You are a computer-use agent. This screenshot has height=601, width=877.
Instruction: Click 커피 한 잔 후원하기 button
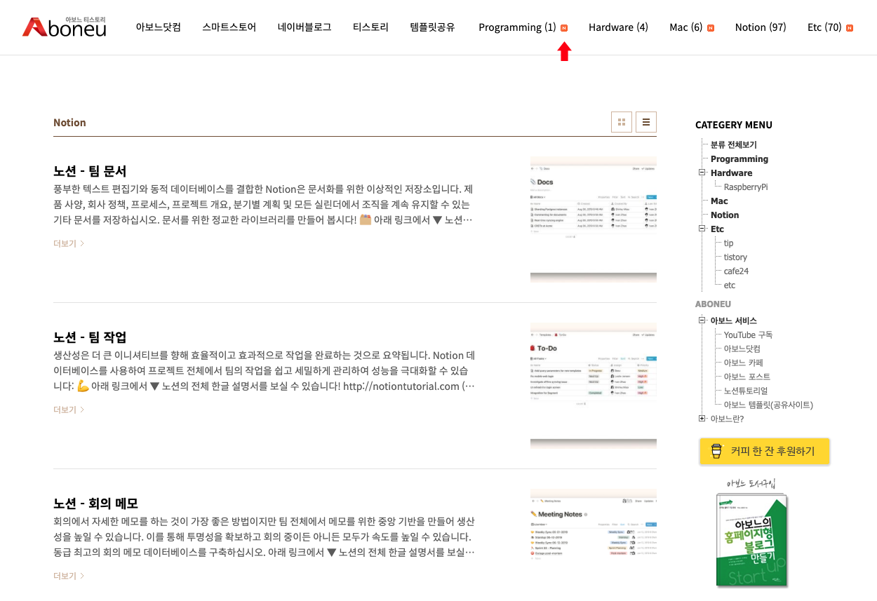[x=765, y=451]
